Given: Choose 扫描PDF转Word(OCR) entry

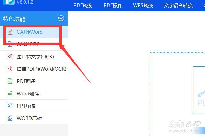Looking at the screenshot, I should click(x=41, y=69).
